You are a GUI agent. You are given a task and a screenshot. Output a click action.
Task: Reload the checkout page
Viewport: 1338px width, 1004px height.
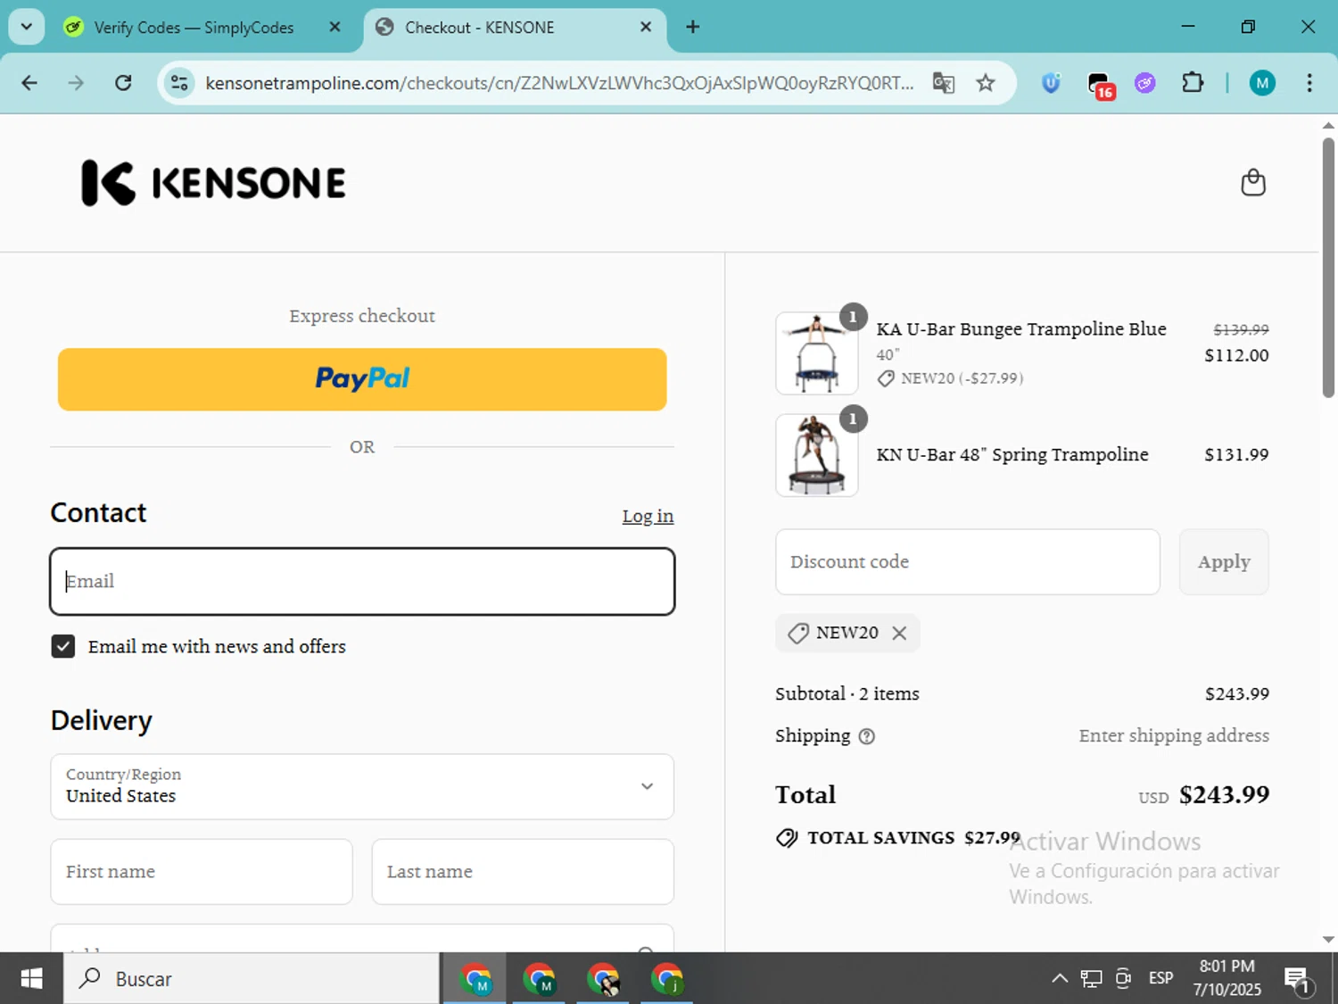click(123, 83)
